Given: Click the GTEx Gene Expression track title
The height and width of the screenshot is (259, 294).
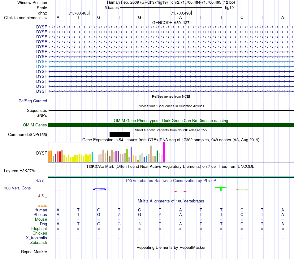Looking at the screenshot, I should 171,140.
